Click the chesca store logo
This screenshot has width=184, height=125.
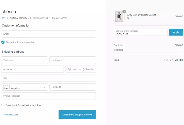coord(9,12)
